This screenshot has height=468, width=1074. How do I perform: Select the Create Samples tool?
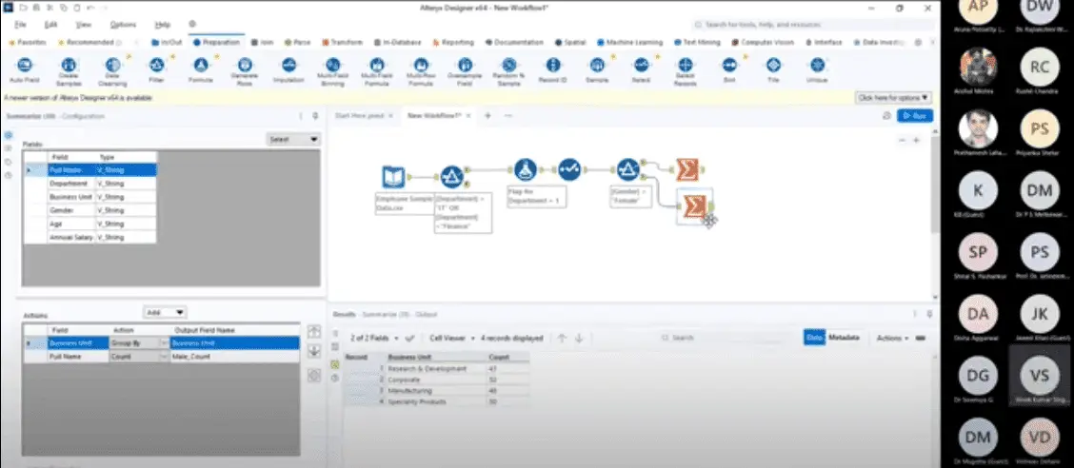69,69
